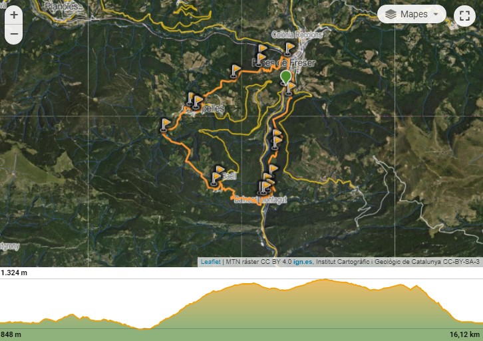Click the elevation profile lowest valley point
Screen dimensions: 483x341
142,328
